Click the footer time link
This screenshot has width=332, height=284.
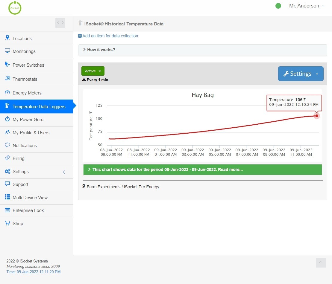[34, 272]
